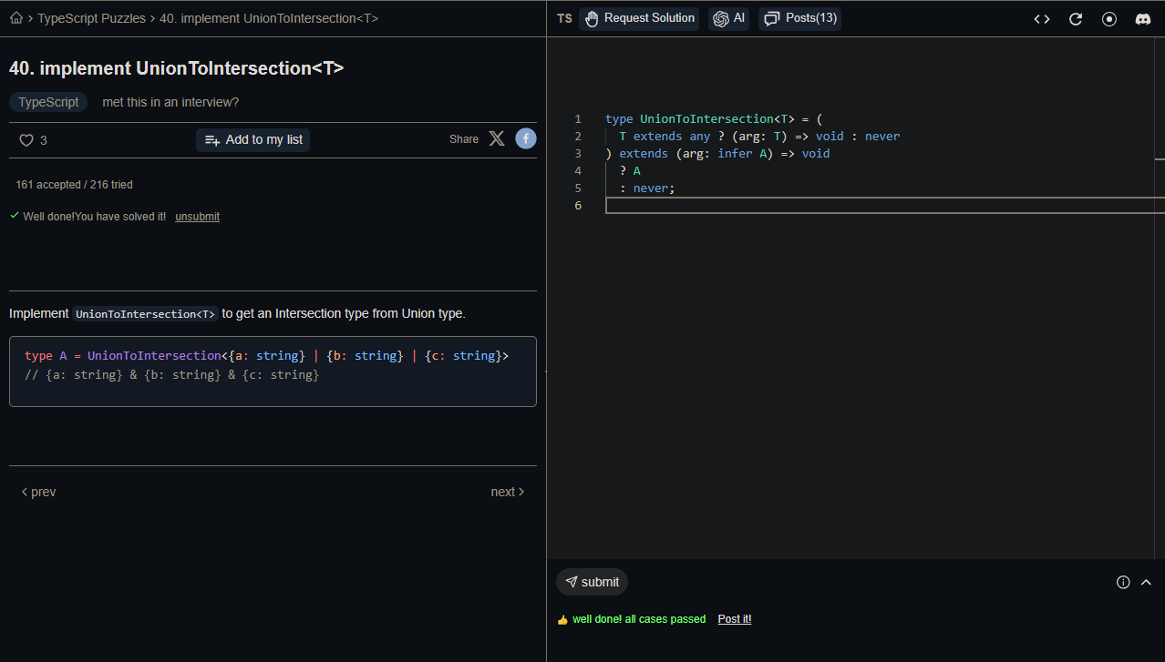Reset code with the refresh icon

pos(1076,19)
